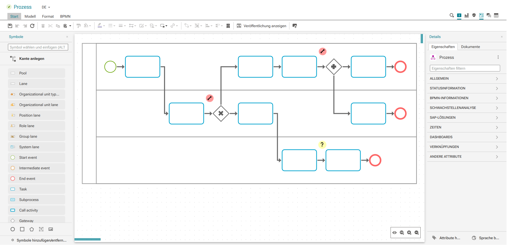Open the Dokumente tab
Screen dimensions: 507x245
(x=470, y=47)
